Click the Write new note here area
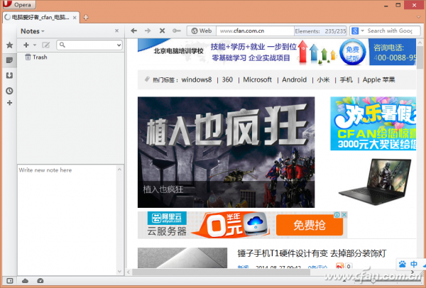The image size is (426, 288). 67,220
